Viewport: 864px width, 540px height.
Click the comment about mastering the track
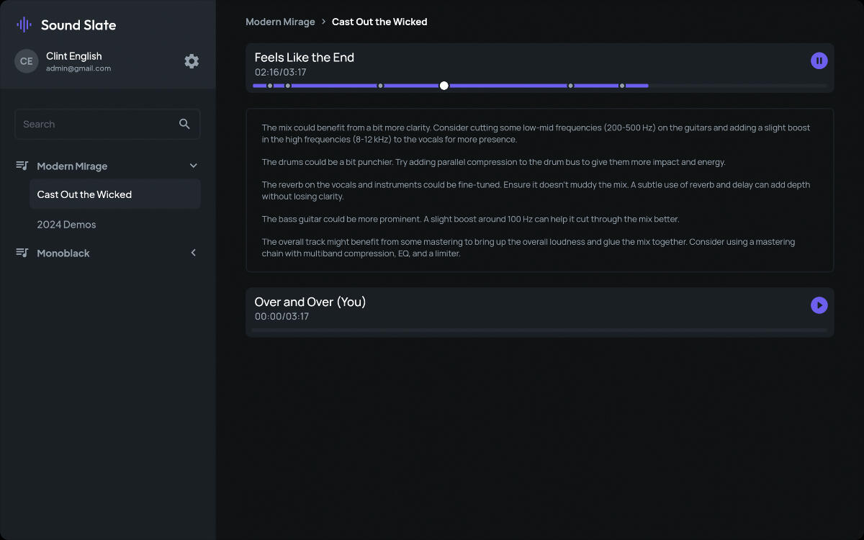pyautogui.click(x=529, y=248)
